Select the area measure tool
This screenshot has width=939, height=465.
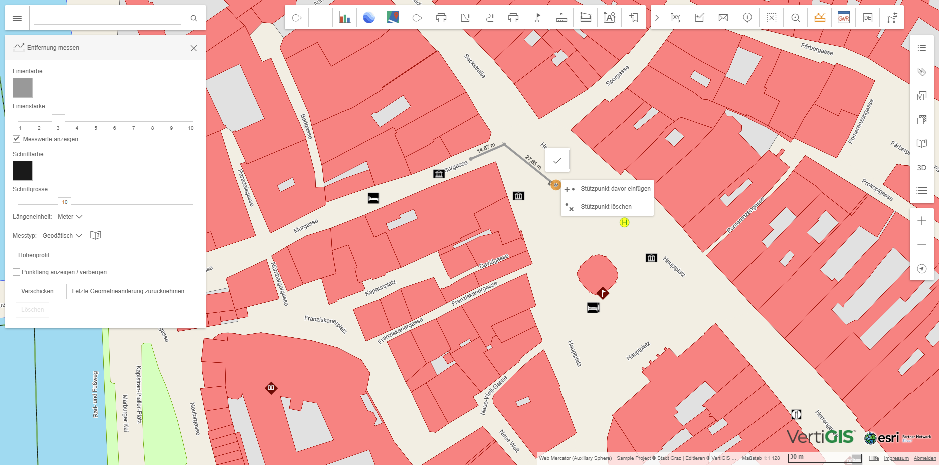[586, 18]
